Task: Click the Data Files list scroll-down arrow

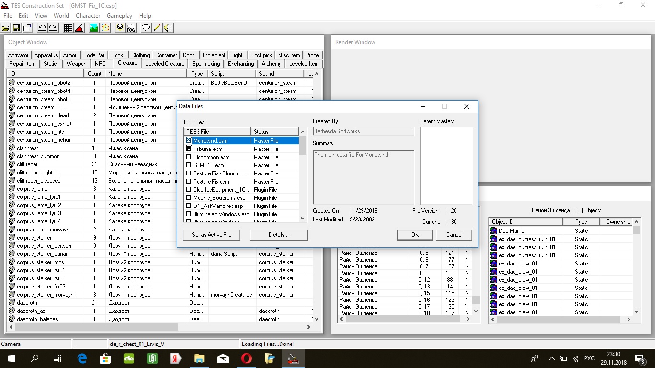Action: [x=303, y=218]
